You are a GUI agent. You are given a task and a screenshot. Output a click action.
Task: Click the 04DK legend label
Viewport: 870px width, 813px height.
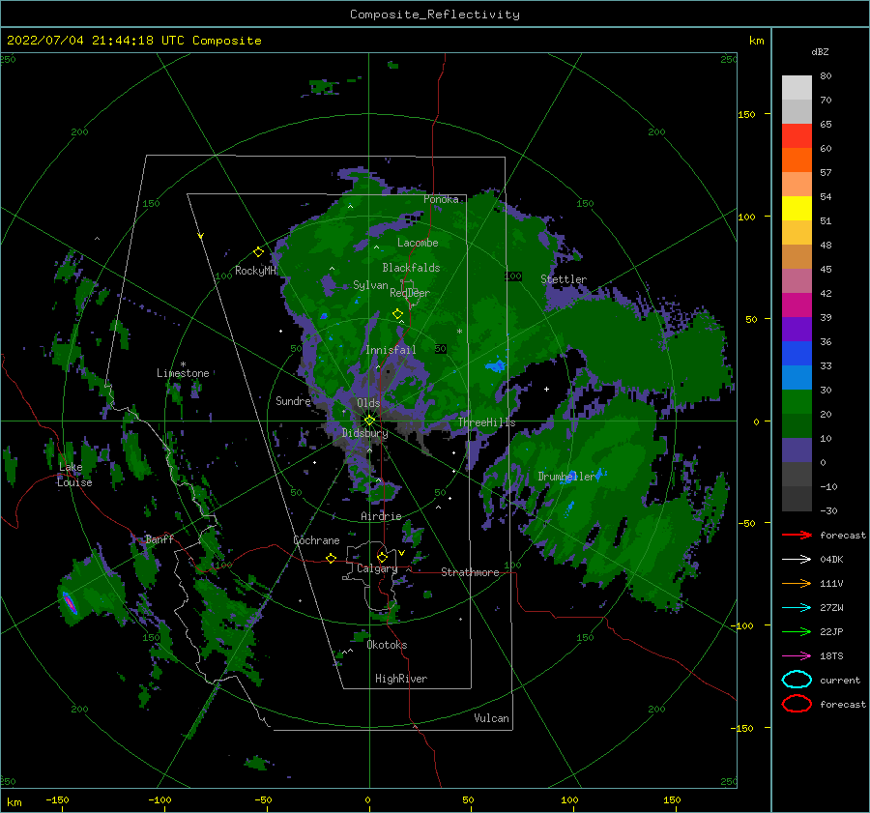click(831, 560)
